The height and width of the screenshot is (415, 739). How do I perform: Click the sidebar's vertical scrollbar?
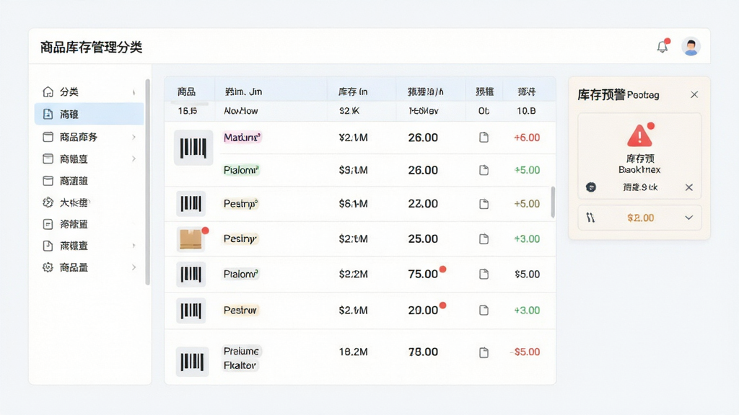(x=147, y=182)
